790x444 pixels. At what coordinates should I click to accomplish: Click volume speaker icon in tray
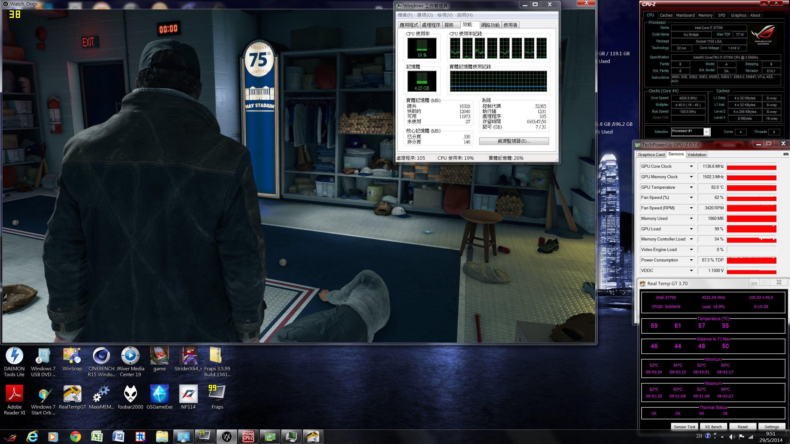click(x=732, y=437)
